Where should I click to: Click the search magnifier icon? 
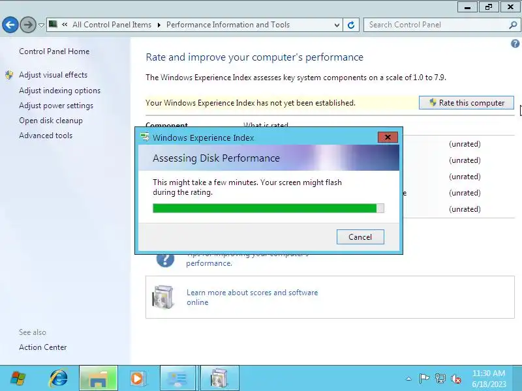(x=513, y=25)
